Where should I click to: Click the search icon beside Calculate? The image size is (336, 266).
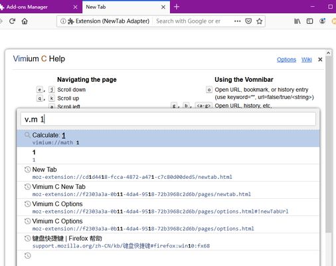tap(27, 135)
